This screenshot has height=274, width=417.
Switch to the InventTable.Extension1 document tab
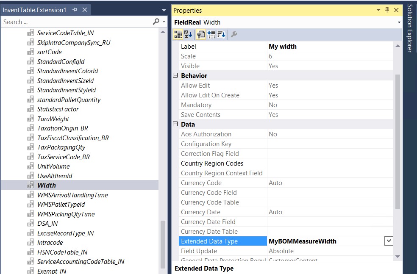pyautogui.click(x=34, y=10)
